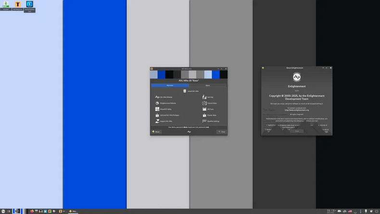This screenshot has width=380, height=214.
Task: Open the Sound System Info desktop icon
Action: 29,5
